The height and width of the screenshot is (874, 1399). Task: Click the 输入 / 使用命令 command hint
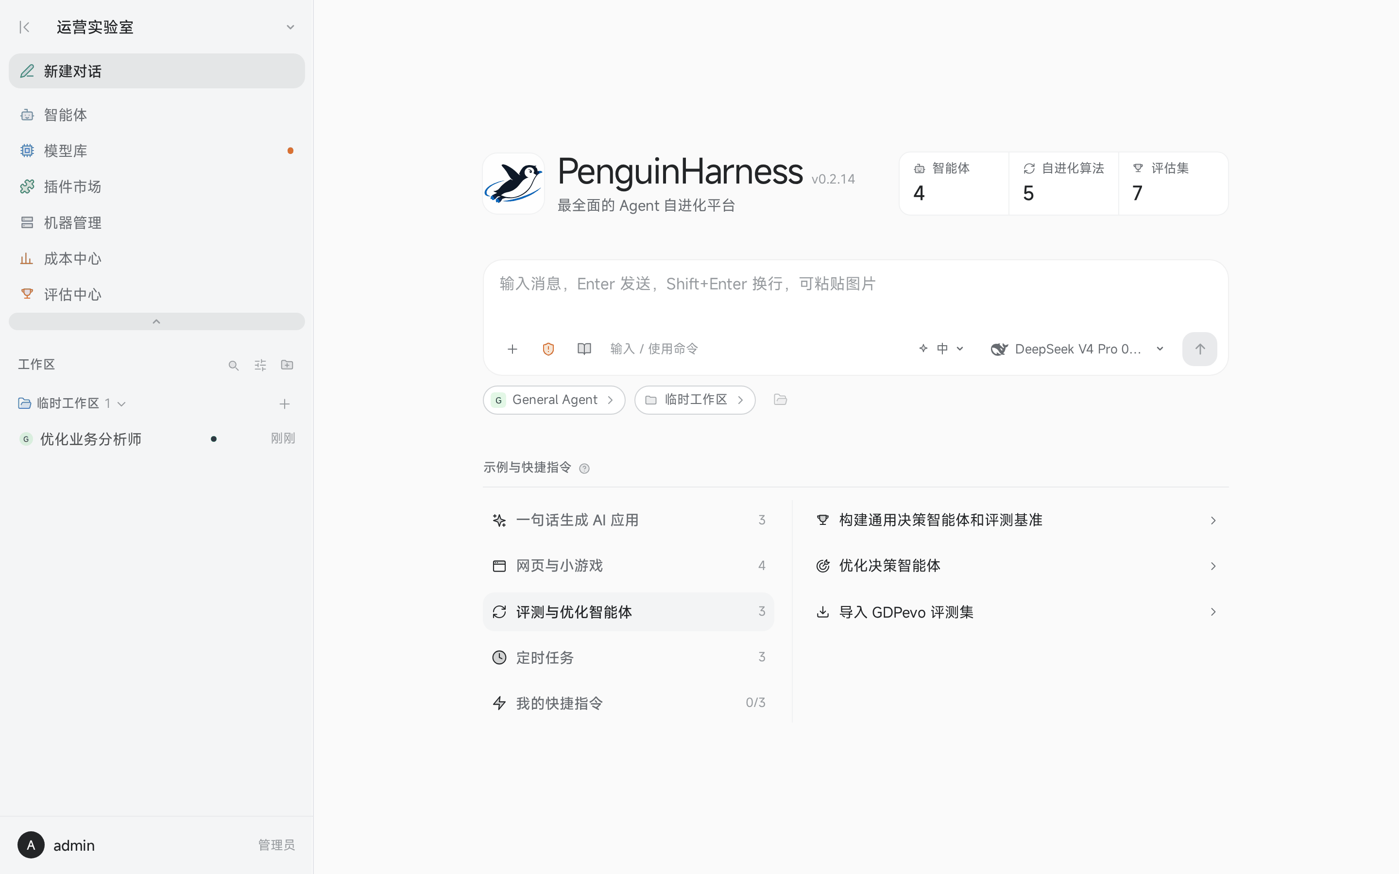[654, 349]
